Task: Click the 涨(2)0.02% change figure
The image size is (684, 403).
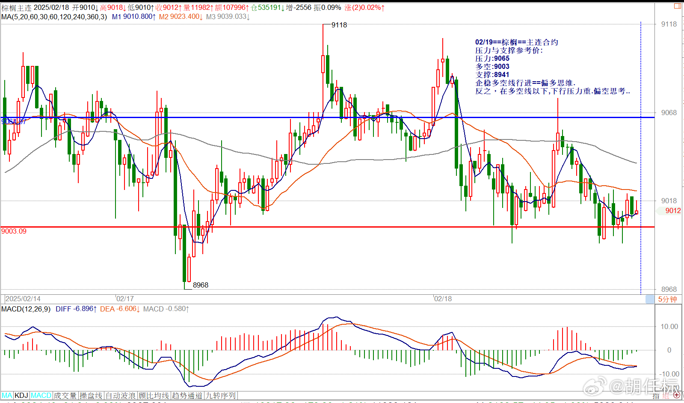Action: [364, 8]
